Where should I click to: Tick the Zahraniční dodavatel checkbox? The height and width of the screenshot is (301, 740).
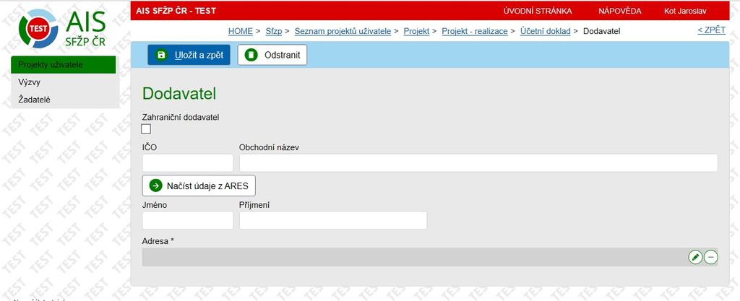click(146, 129)
